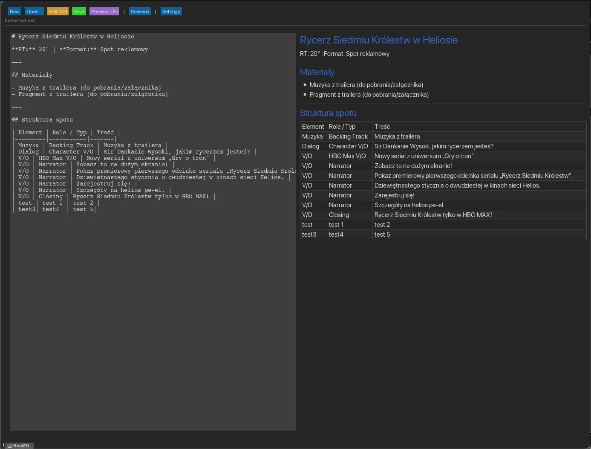Click the 'test3' cell in preview table
The height and width of the screenshot is (449, 591).
coord(314,235)
